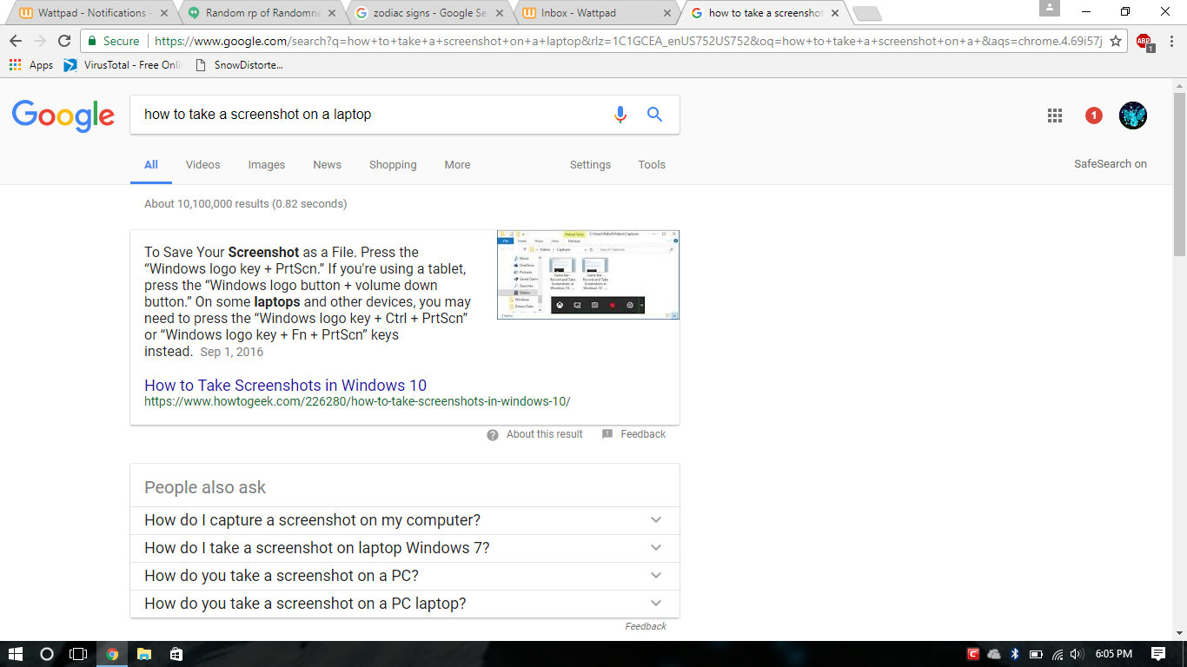1187x667 pixels.
Task: Open the Wi-Fi network tray icon
Action: [x=1058, y=654]
